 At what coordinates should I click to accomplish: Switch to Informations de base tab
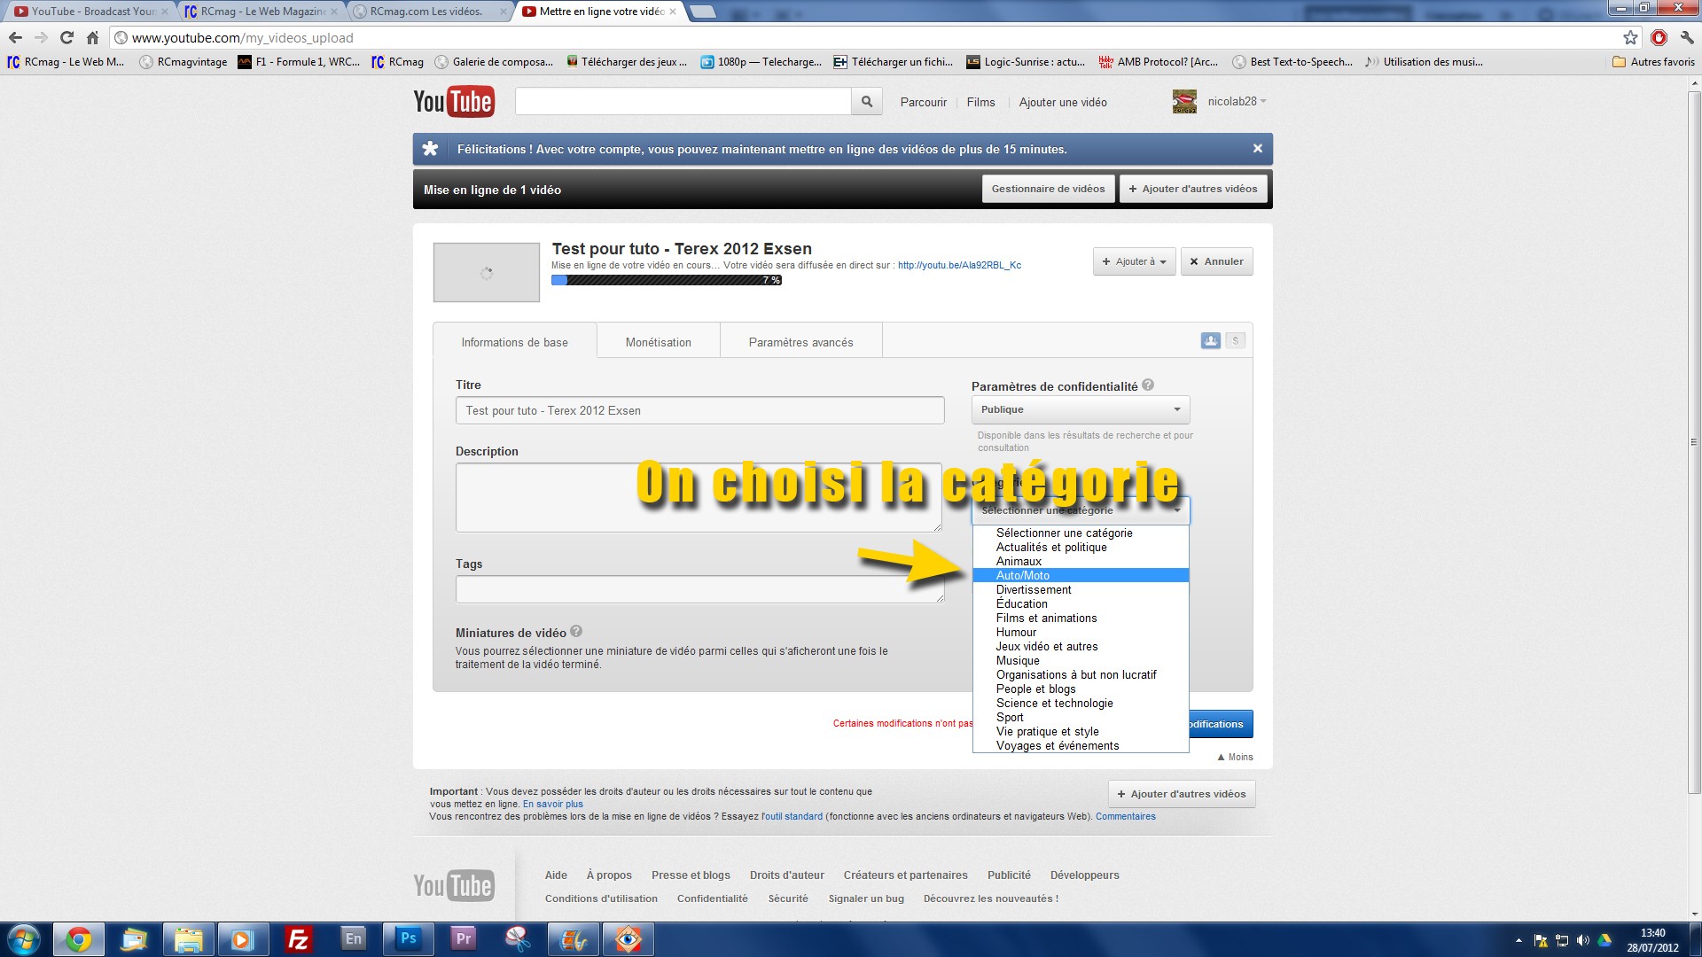(x=514, y=342)
